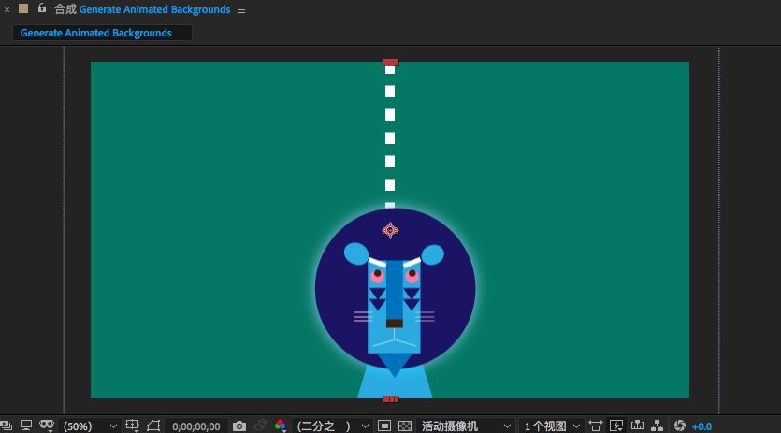Click the show channel RGB color icon

(x=281, y=426)
